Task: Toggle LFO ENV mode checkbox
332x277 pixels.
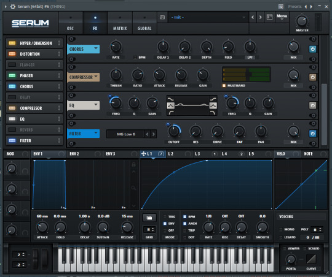Action: (x=165, y=224)
